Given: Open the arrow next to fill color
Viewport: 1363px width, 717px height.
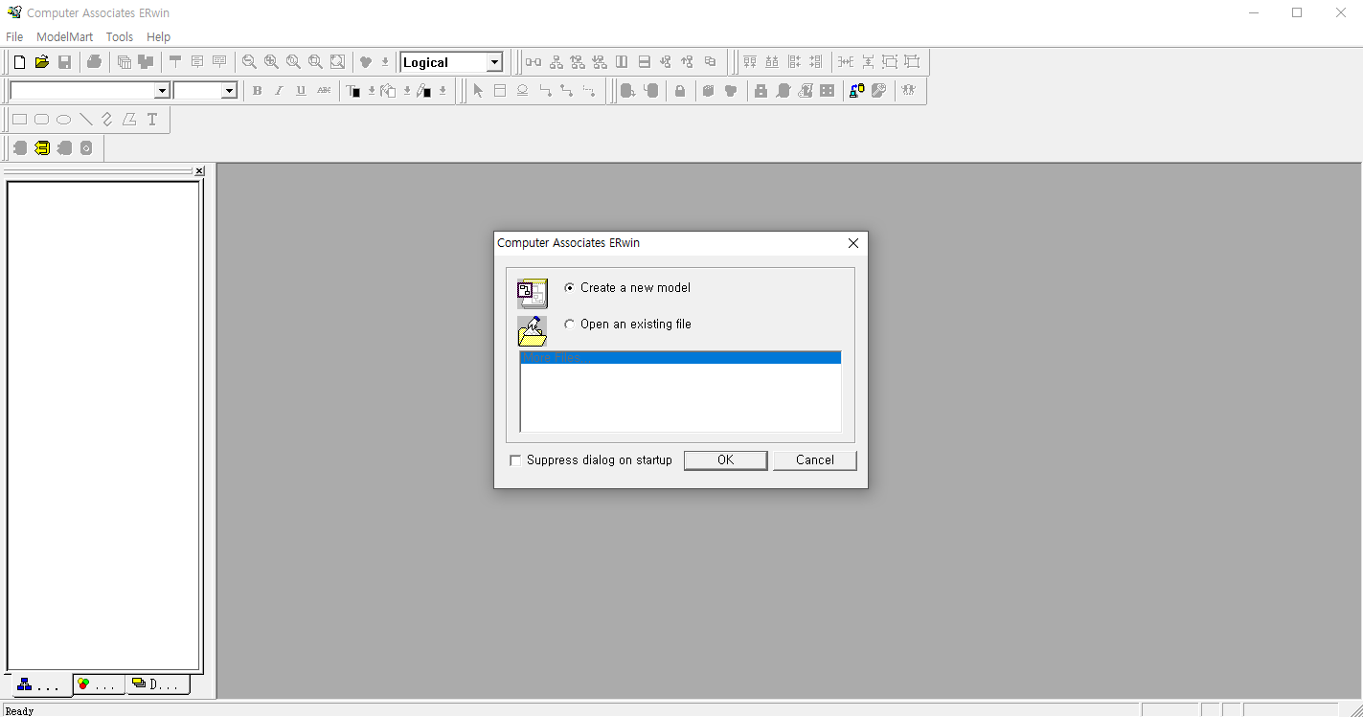Looking at the screenshot, I should 407,91.
